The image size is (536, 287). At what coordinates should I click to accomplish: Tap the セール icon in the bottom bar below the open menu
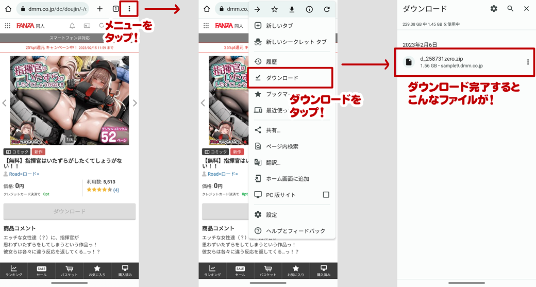coord(240,271)
